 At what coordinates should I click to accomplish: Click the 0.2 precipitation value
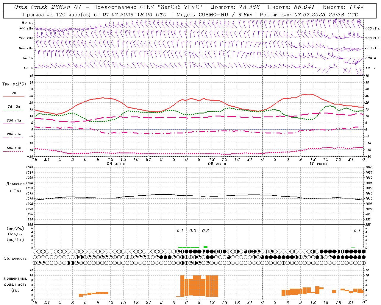[193, 231]
